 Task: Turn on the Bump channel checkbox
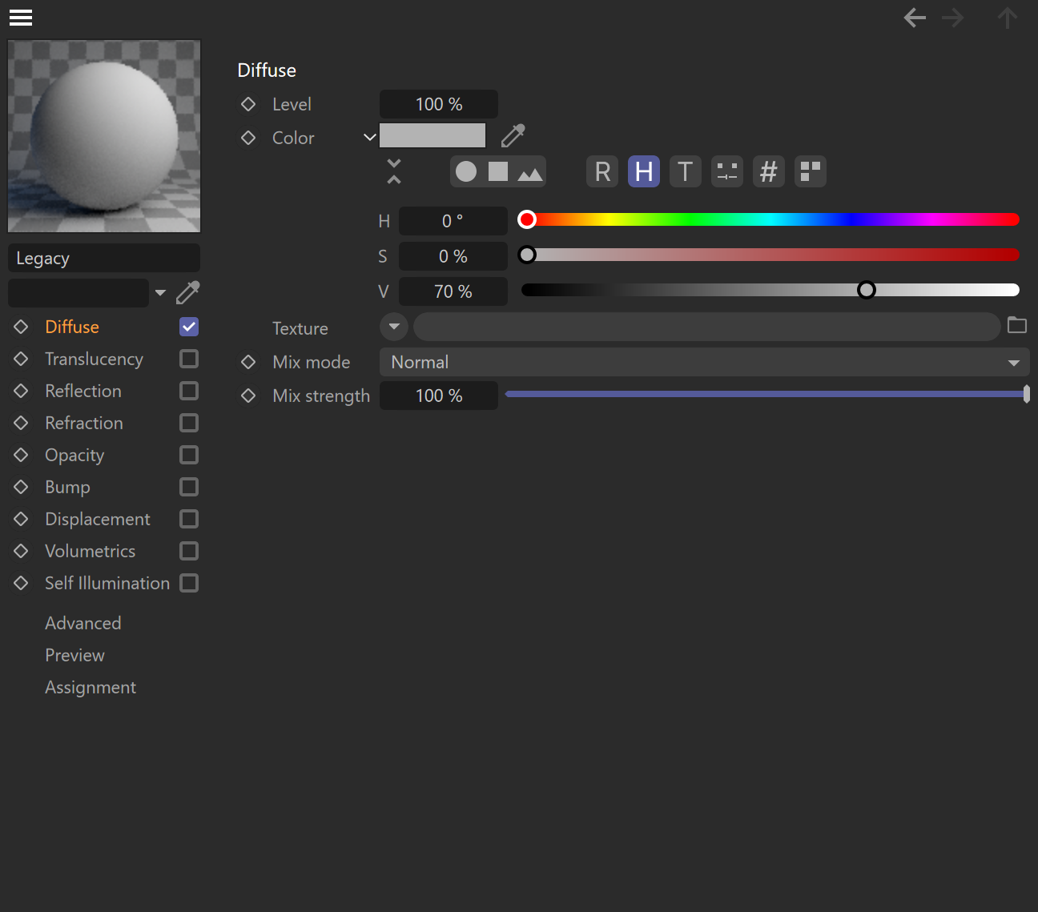coord(189,487)
